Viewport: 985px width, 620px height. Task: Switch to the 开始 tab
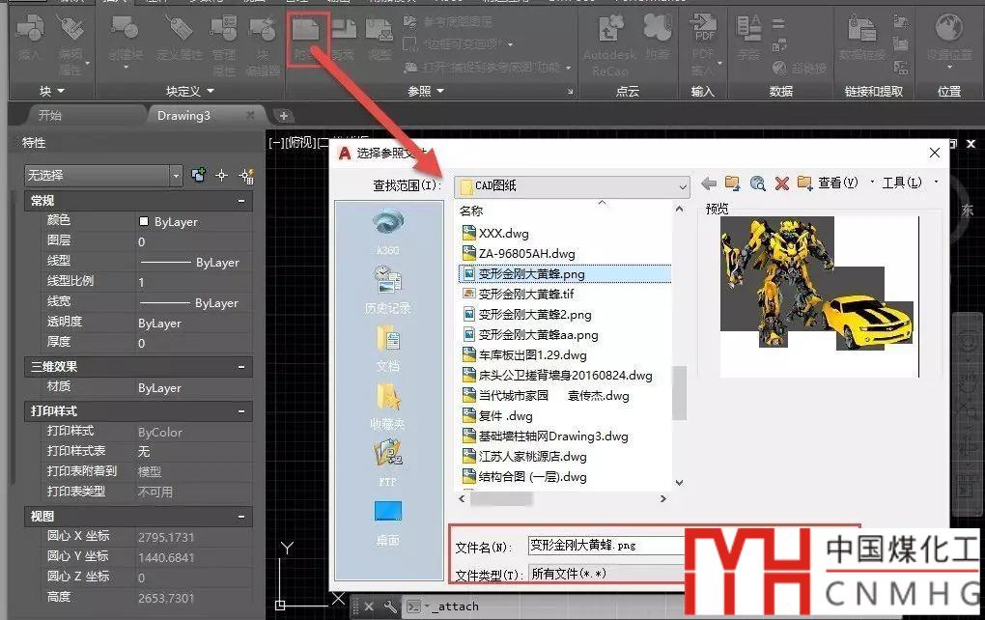[49, 115]
